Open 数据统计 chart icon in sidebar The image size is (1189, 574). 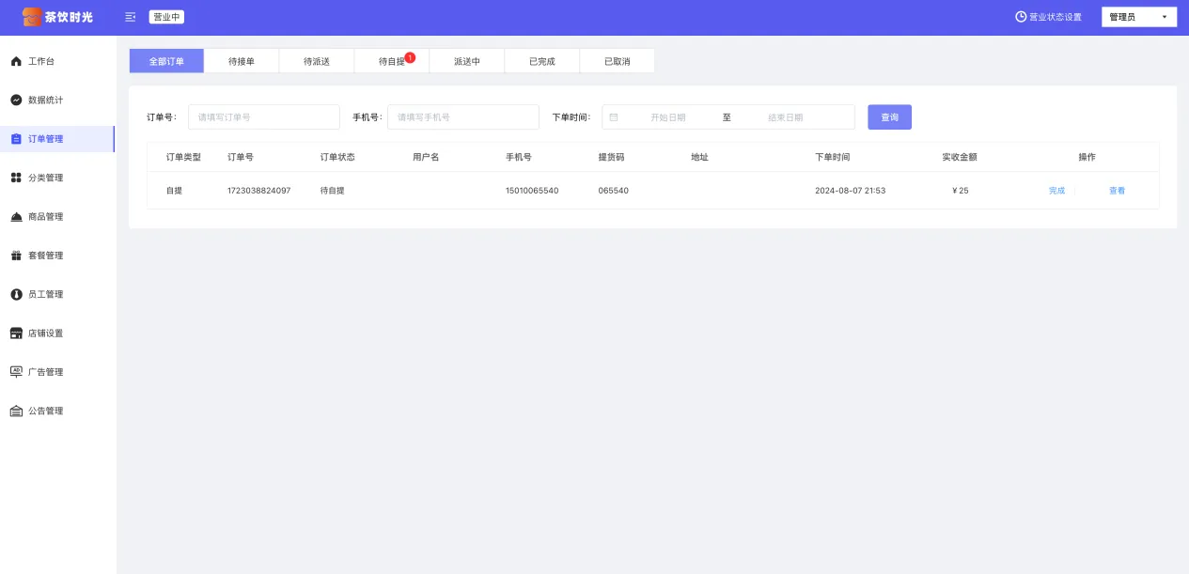(x=16, y=100)
